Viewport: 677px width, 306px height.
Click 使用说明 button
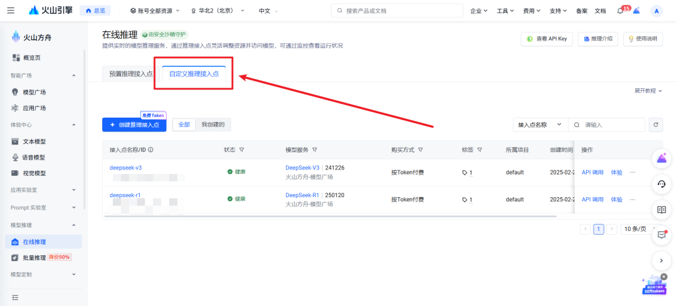pyautogui.click(x=643, y=39)
